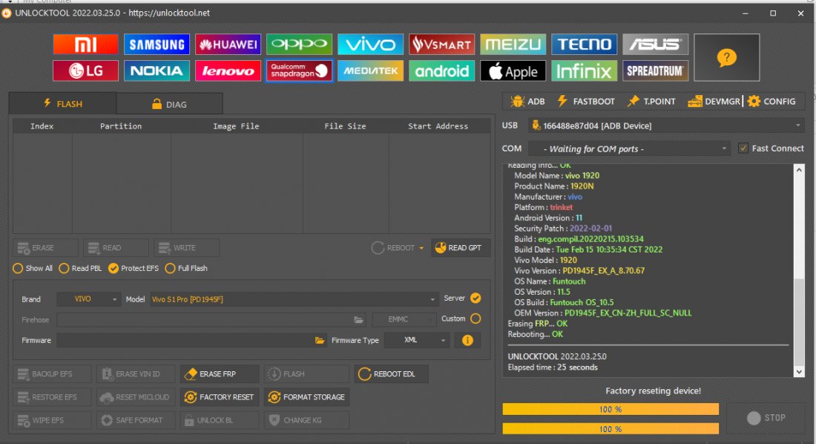The width and height of the screenshot is (816, 444).
Task: Open the Firmware Type XML dropdown
Action: [x=417, y=340]
